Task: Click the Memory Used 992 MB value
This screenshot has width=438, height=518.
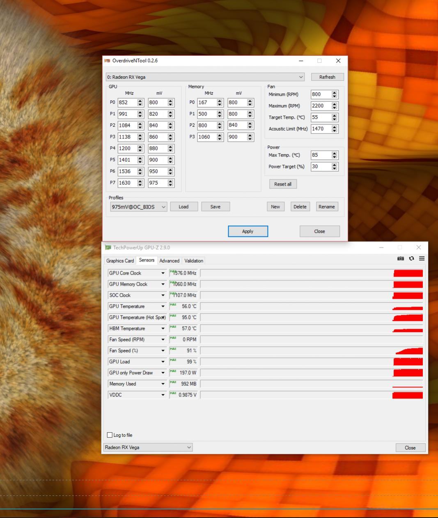Action: 183,384
